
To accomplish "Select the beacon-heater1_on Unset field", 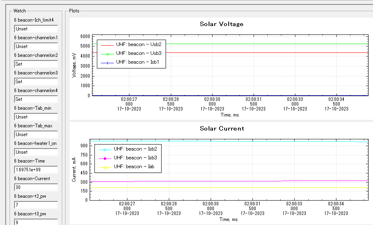I will pyautogui.click(x=36, y=152).
